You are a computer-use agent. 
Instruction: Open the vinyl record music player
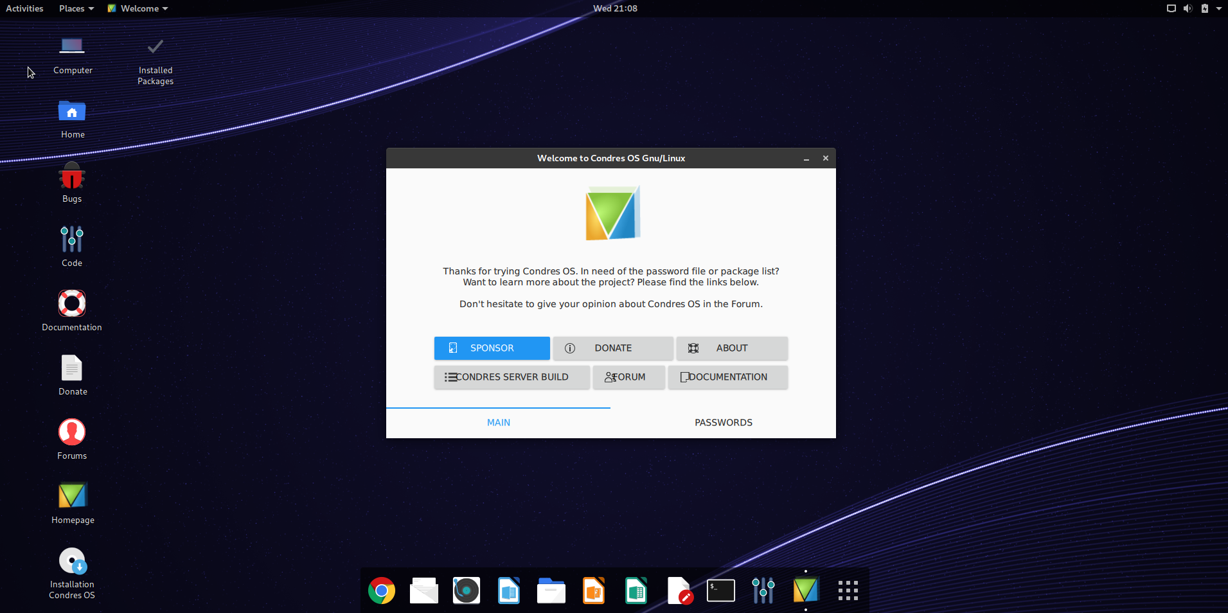[467, 591]
